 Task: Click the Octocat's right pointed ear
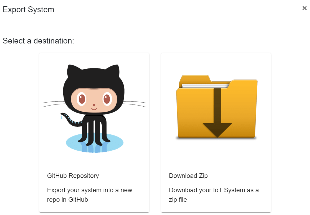click(x=114, y=70)
